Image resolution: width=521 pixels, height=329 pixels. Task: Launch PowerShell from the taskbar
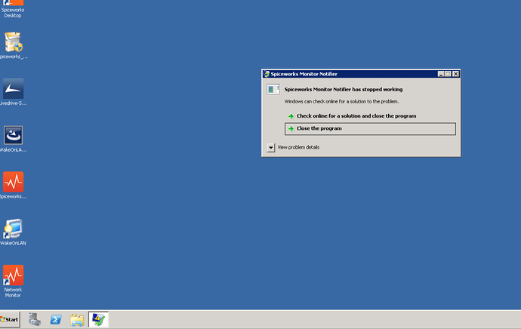tap(55, 319)
